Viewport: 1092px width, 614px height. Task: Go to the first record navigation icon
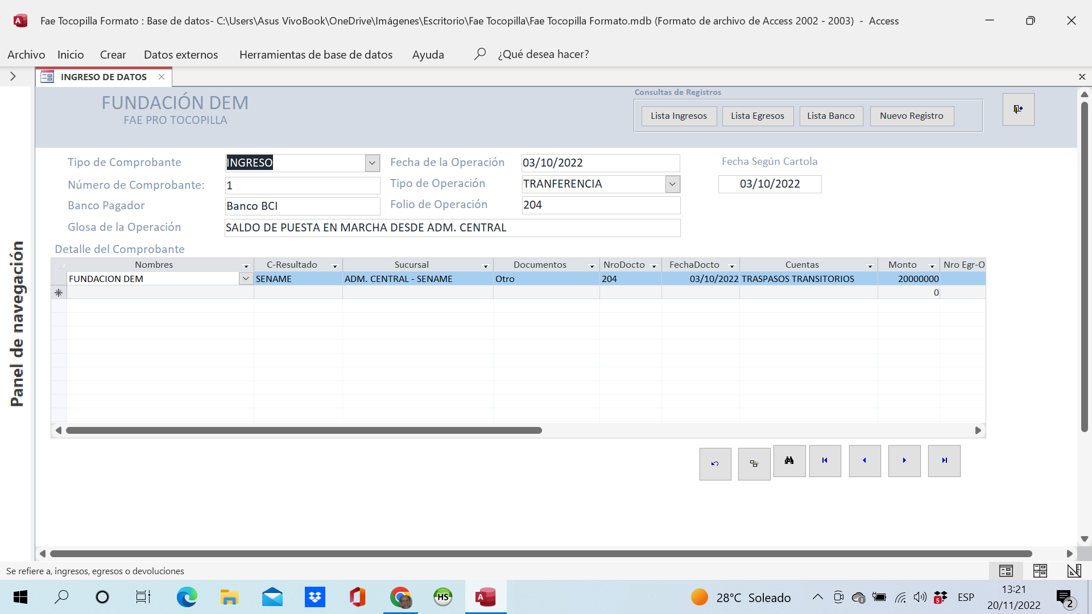tap(825, 460)
